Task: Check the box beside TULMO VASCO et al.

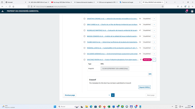Action: pos(84,42)
